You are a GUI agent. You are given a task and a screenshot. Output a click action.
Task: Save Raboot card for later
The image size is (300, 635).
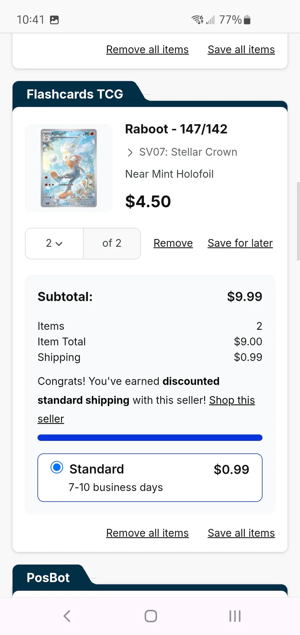coord(240,243)
